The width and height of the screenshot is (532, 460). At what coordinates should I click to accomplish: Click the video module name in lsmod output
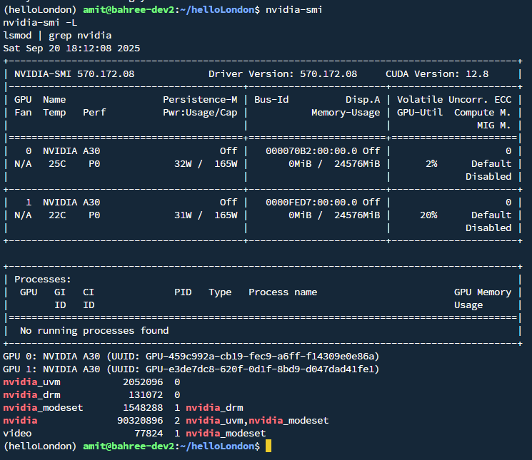17,433
